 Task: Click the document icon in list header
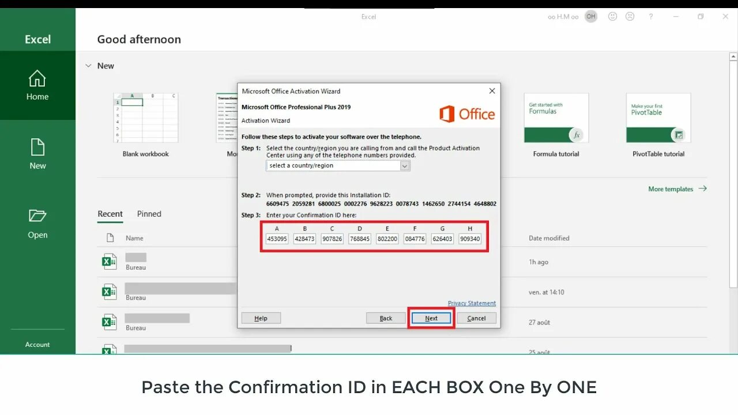[x=110, y=238]
